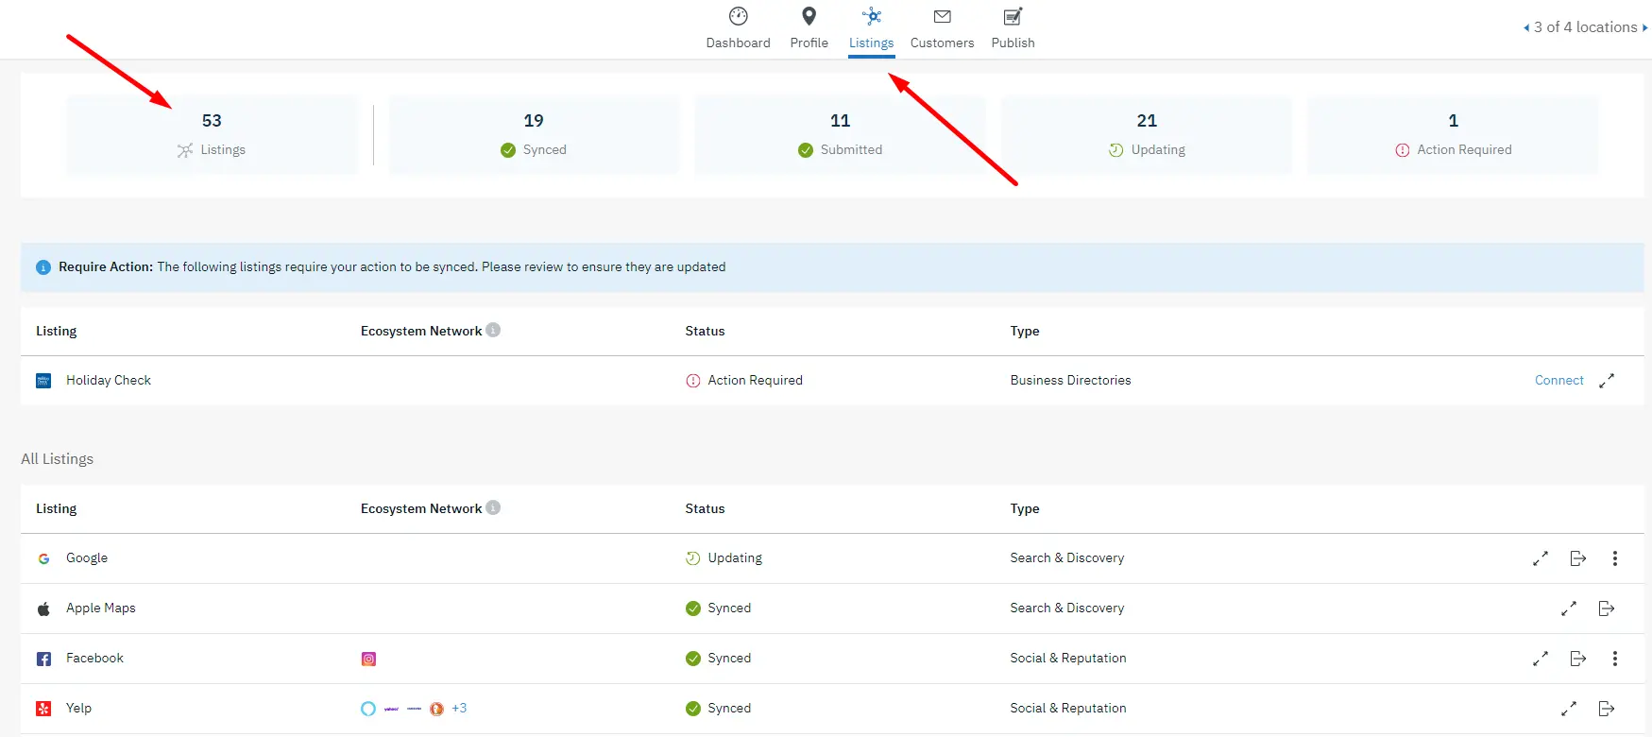Click Google listing name

tap(87, 557)
